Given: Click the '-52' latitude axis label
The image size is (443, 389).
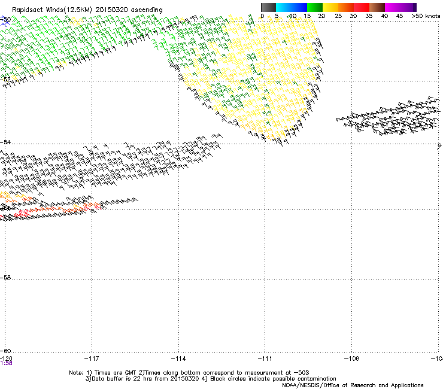Looking at the screenshot, I should [x=5, y=79].
